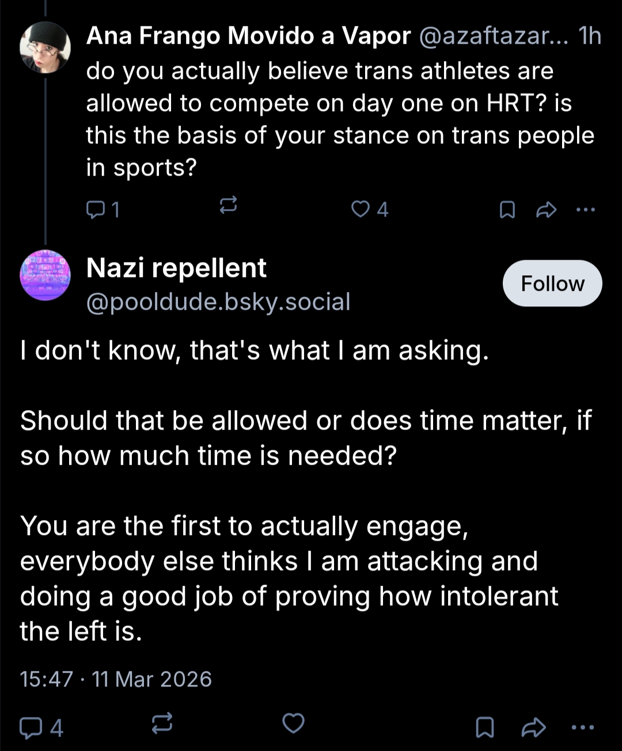Follow the Nazi repellent account
The width and height of the screenshot is (622, 751).
point(552,283)
